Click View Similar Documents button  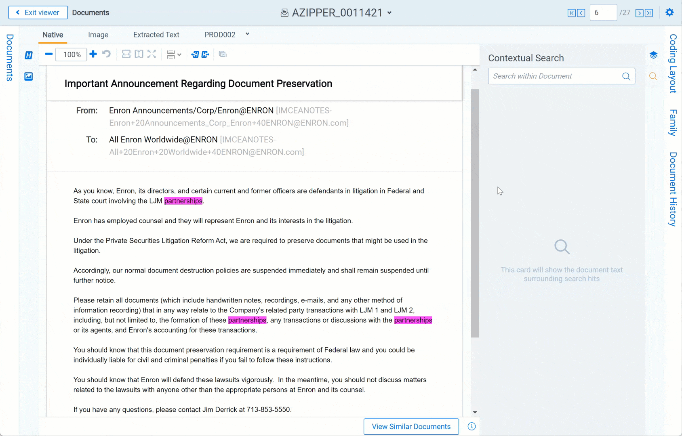click(x=411, y=427)
